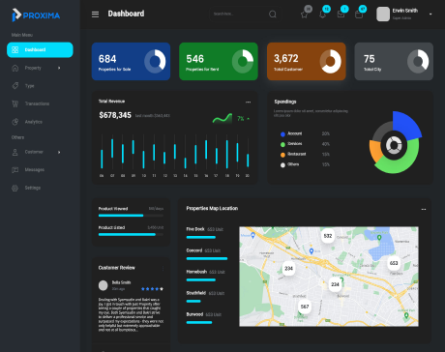Viewport: 445px width, 352px height.
Task: Click the donut chart on 3,672 card
Action: (330, 61)
